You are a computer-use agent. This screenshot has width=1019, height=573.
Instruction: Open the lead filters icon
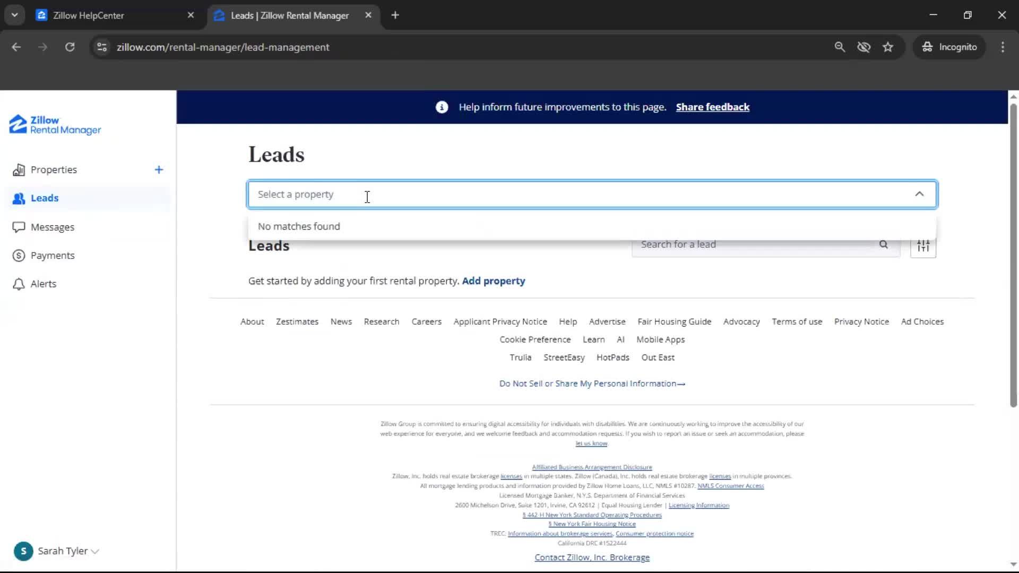[x=923, y=245]
